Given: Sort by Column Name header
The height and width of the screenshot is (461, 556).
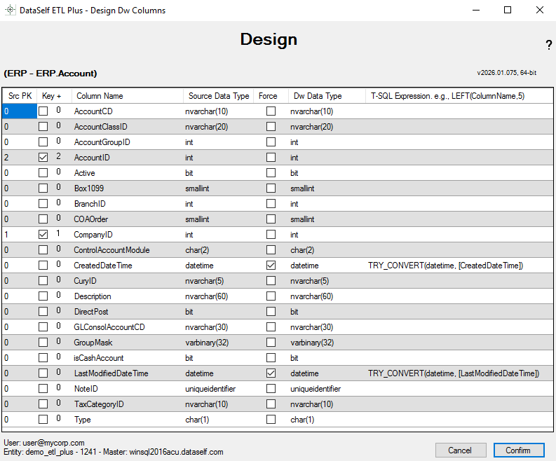Looking at the screenshot, I should tap(127, 96).
